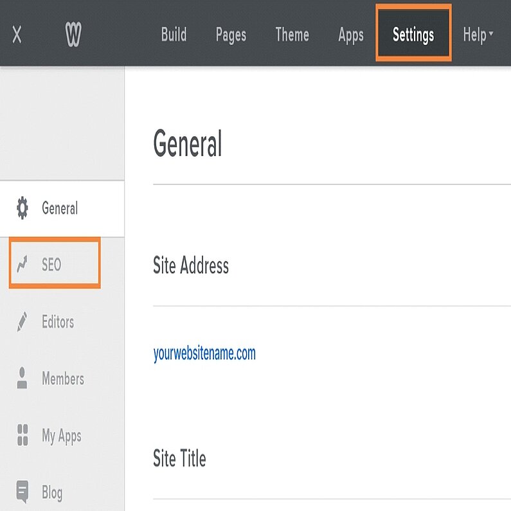This screenshot has height=511, width=511.
Task: Open the Build tab
Action: tap(174, 35)
